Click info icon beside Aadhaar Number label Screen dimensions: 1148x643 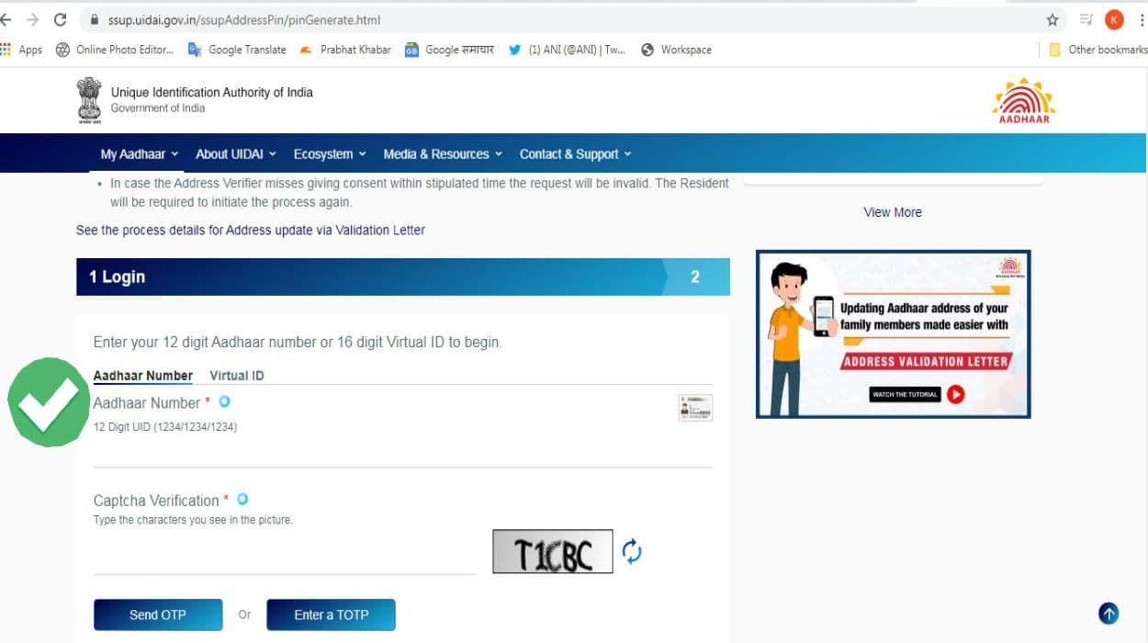224,402
